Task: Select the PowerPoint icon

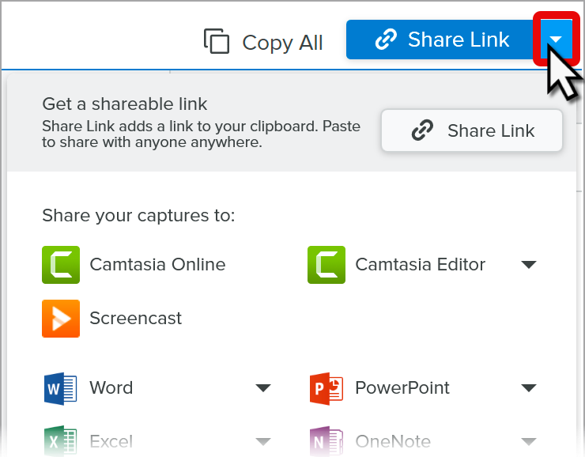Action: pyautogui.click(x=326, y=388)
